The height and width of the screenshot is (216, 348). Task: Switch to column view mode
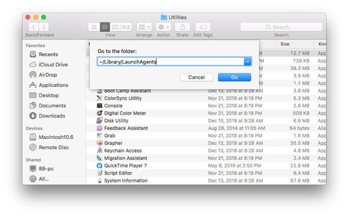click(x=115, y=27)
